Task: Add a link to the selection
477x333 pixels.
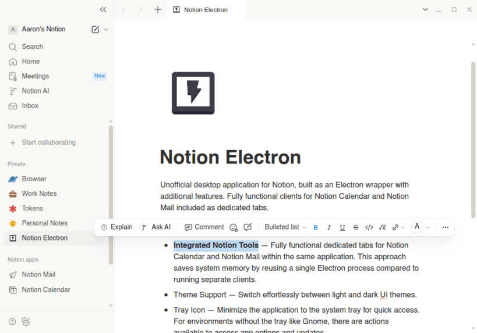Action: 395,227
